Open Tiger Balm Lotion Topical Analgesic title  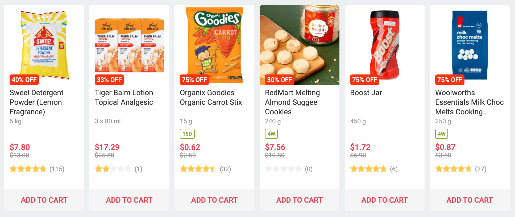[x=124, y=97]
